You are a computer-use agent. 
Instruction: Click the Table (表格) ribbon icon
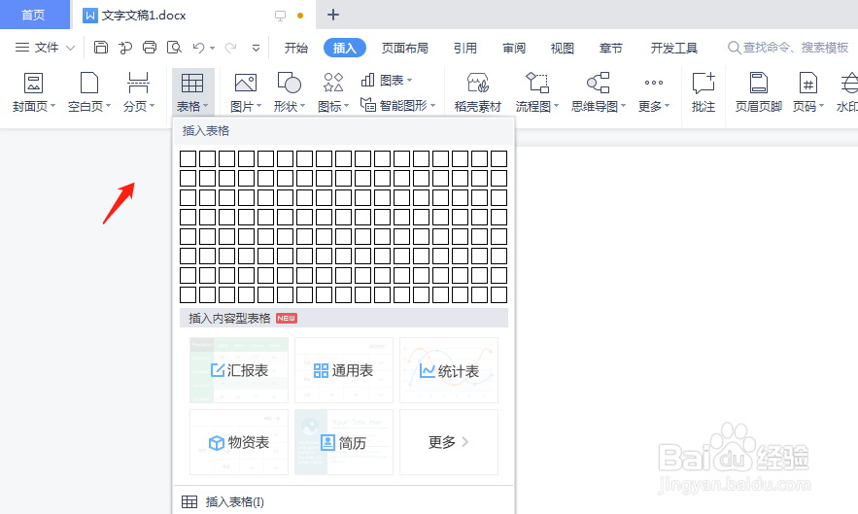(x=192, y=92)
